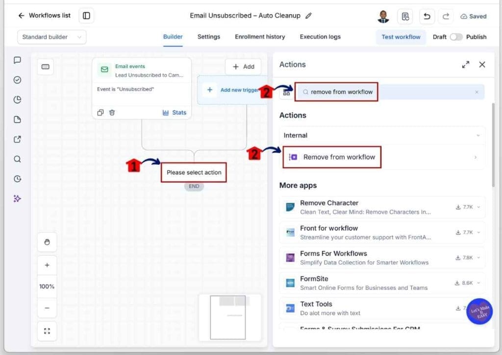Delete the Email events trigger

112,113
